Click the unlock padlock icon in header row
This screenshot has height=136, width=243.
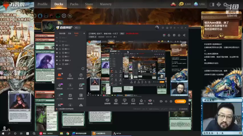[169, 35]
